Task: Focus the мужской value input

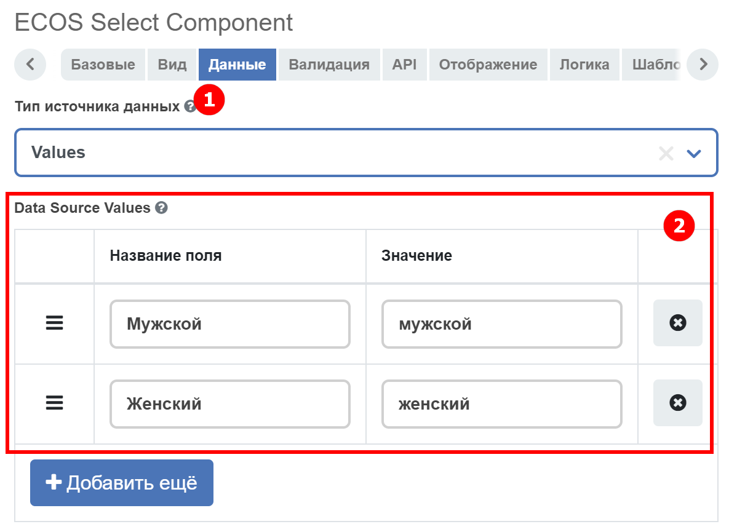Action: tap(501, 324)
